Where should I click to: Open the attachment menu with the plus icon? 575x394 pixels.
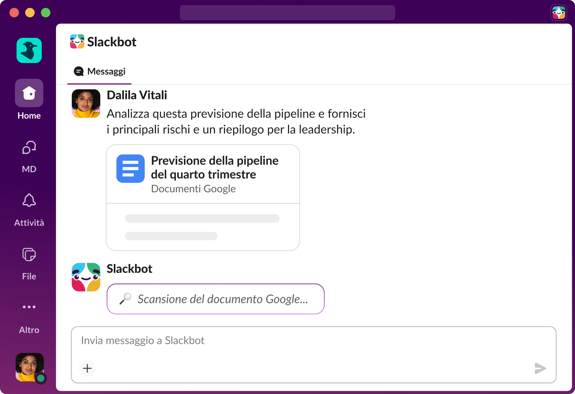87,368
